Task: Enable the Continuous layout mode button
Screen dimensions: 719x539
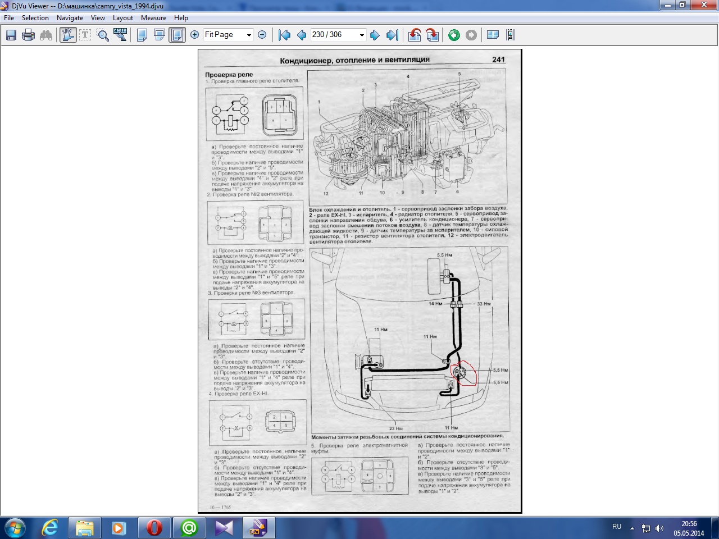Action: point(160,35)
